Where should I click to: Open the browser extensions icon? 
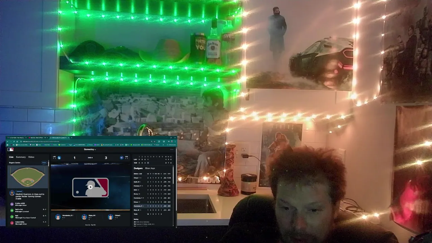[159, 141]
